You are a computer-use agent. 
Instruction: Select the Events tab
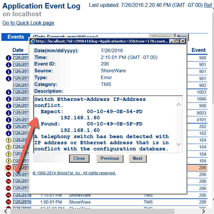[16, 37]
